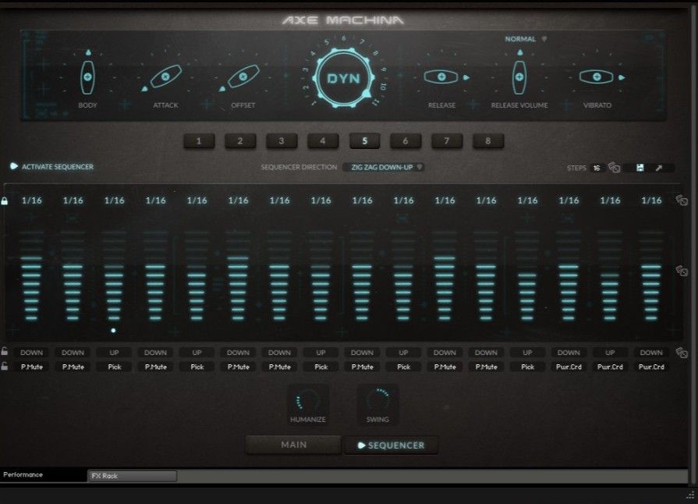Switch to the MAIN page
Image resolution: width=698 pixels, height=504 pixels.
click(293, 445)
